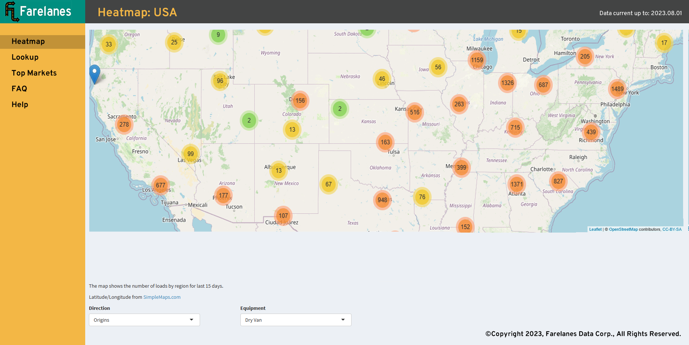Click the 516 cluster at Kansas City
Screen dimensions: 689x345
415,112
